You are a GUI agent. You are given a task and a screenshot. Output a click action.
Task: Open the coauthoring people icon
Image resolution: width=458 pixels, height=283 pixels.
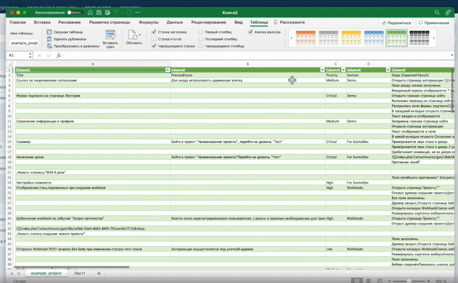448,13
